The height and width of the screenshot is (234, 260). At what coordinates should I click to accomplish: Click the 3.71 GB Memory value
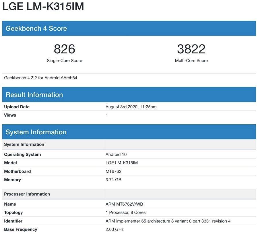coord(114,180)
